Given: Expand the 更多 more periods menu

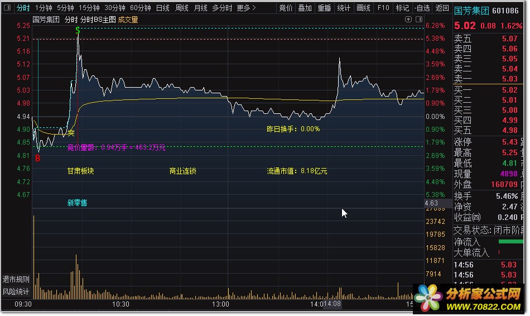Looking at the screenshot, I should 247,8.
